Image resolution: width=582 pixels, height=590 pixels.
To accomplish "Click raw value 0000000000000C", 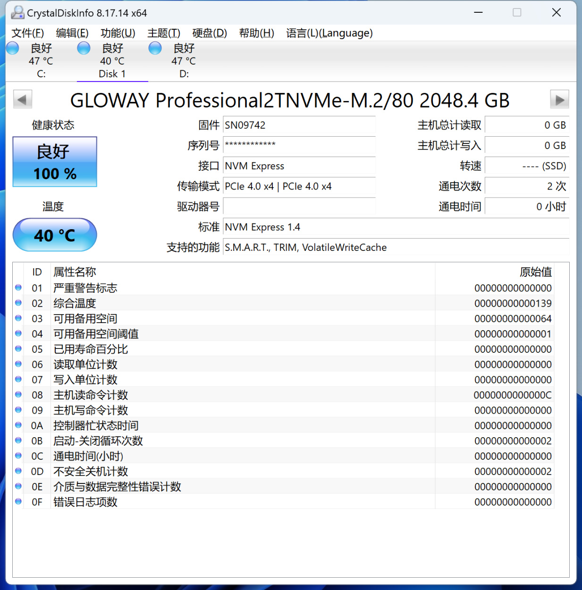I will (513, 395).
